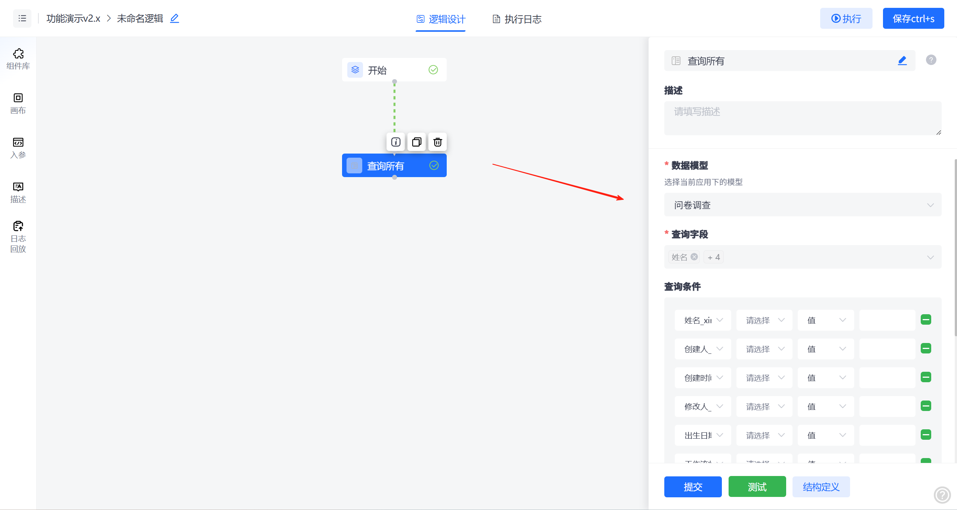Submit the node config with 提交
This screenshot has width=957, height=510.
coord(693,486)
